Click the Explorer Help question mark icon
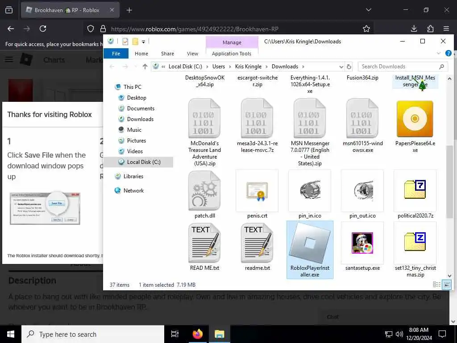Screen dimensions: 457x343 [x=448, y=53]
